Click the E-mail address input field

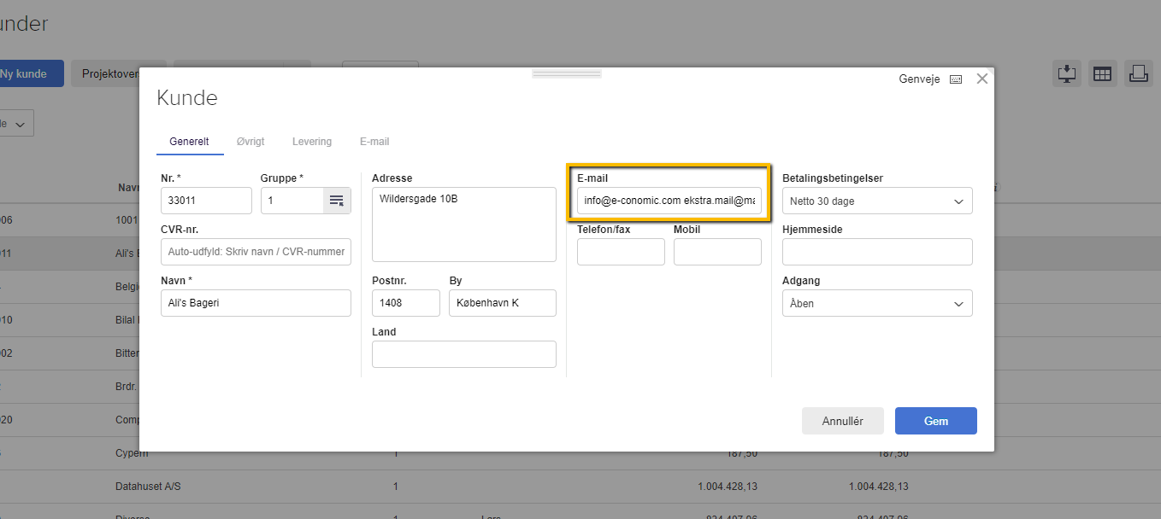(669, 201)
